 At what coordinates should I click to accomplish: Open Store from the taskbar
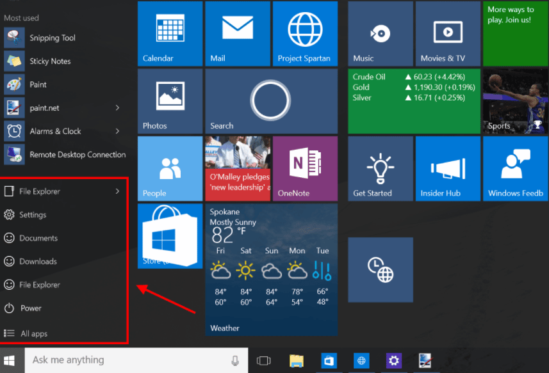329,360
